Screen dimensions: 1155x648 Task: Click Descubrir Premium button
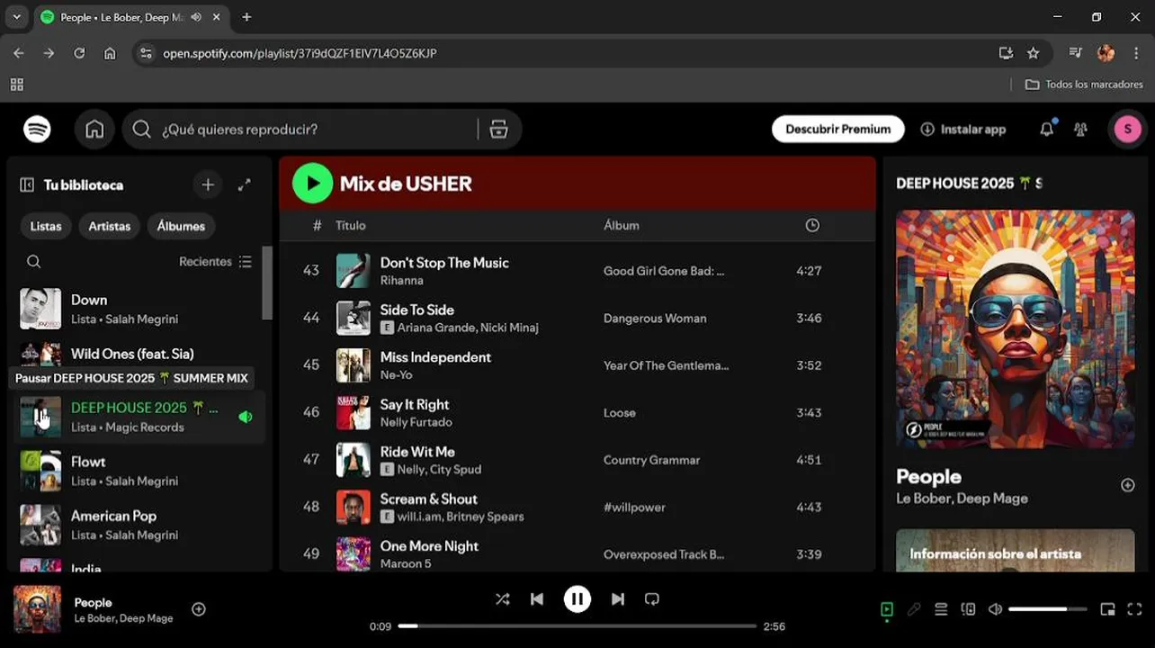[838, 130]
